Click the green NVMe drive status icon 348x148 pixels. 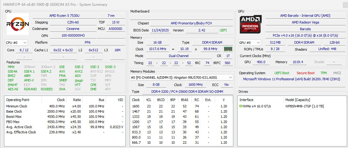241,106
